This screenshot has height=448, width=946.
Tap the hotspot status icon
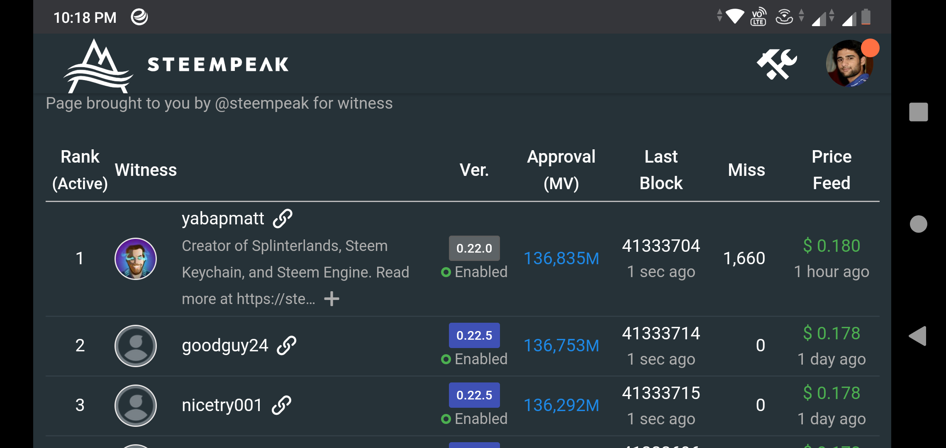784,17
